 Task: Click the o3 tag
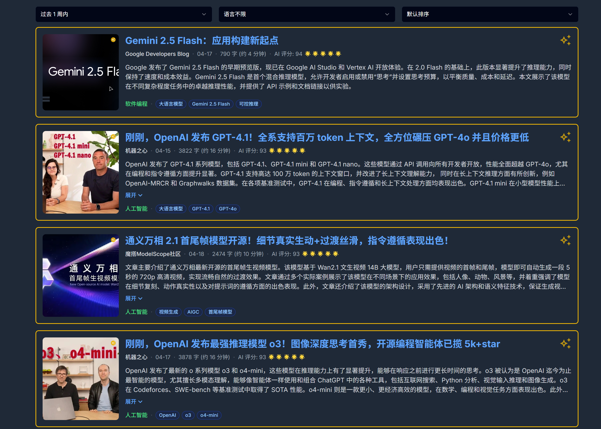[x=188, y=415]
